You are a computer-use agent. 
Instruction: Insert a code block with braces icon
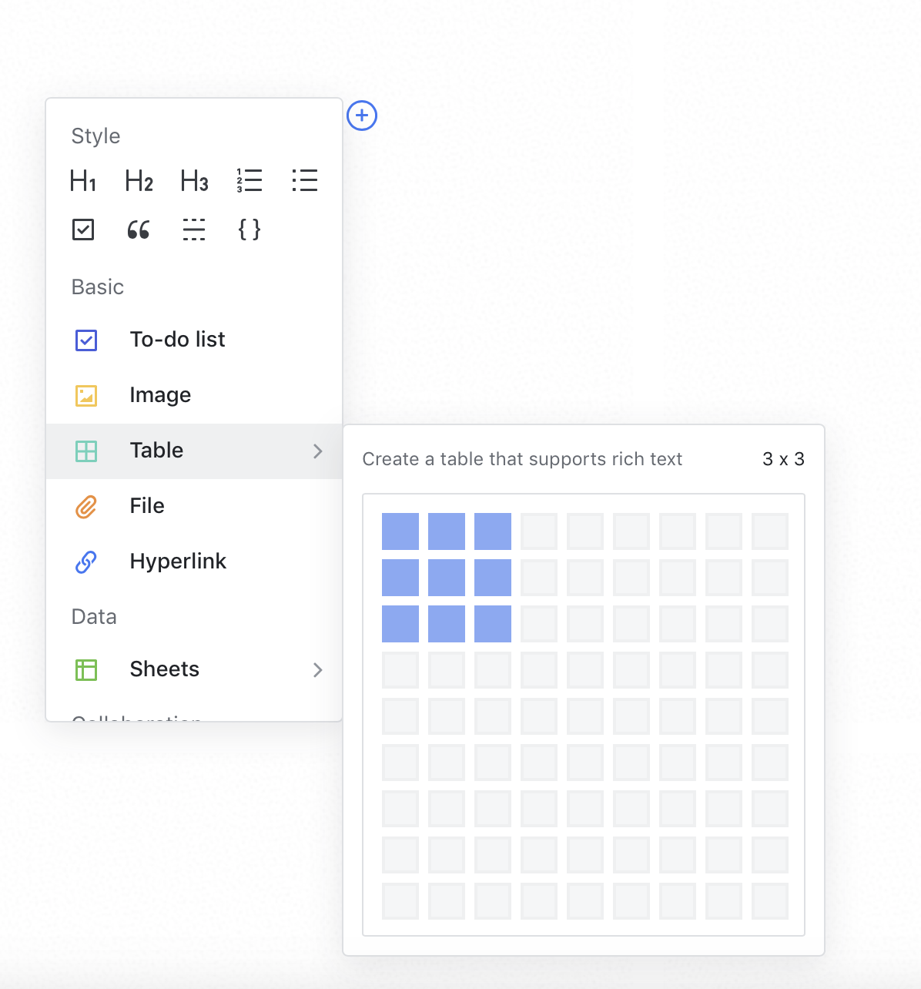coord(250,230)
